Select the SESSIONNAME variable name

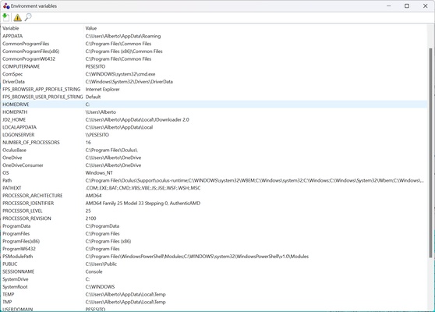click(18, 271)
